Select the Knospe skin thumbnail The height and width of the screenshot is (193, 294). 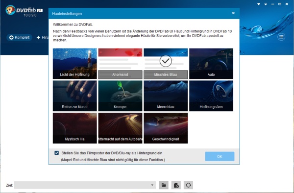coord(120,96)
